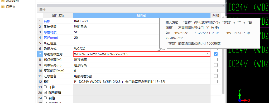Screen dimensions: 269x103
Task: Select the 支架间距(mm) property row label
Action: [x=54, y=71]
